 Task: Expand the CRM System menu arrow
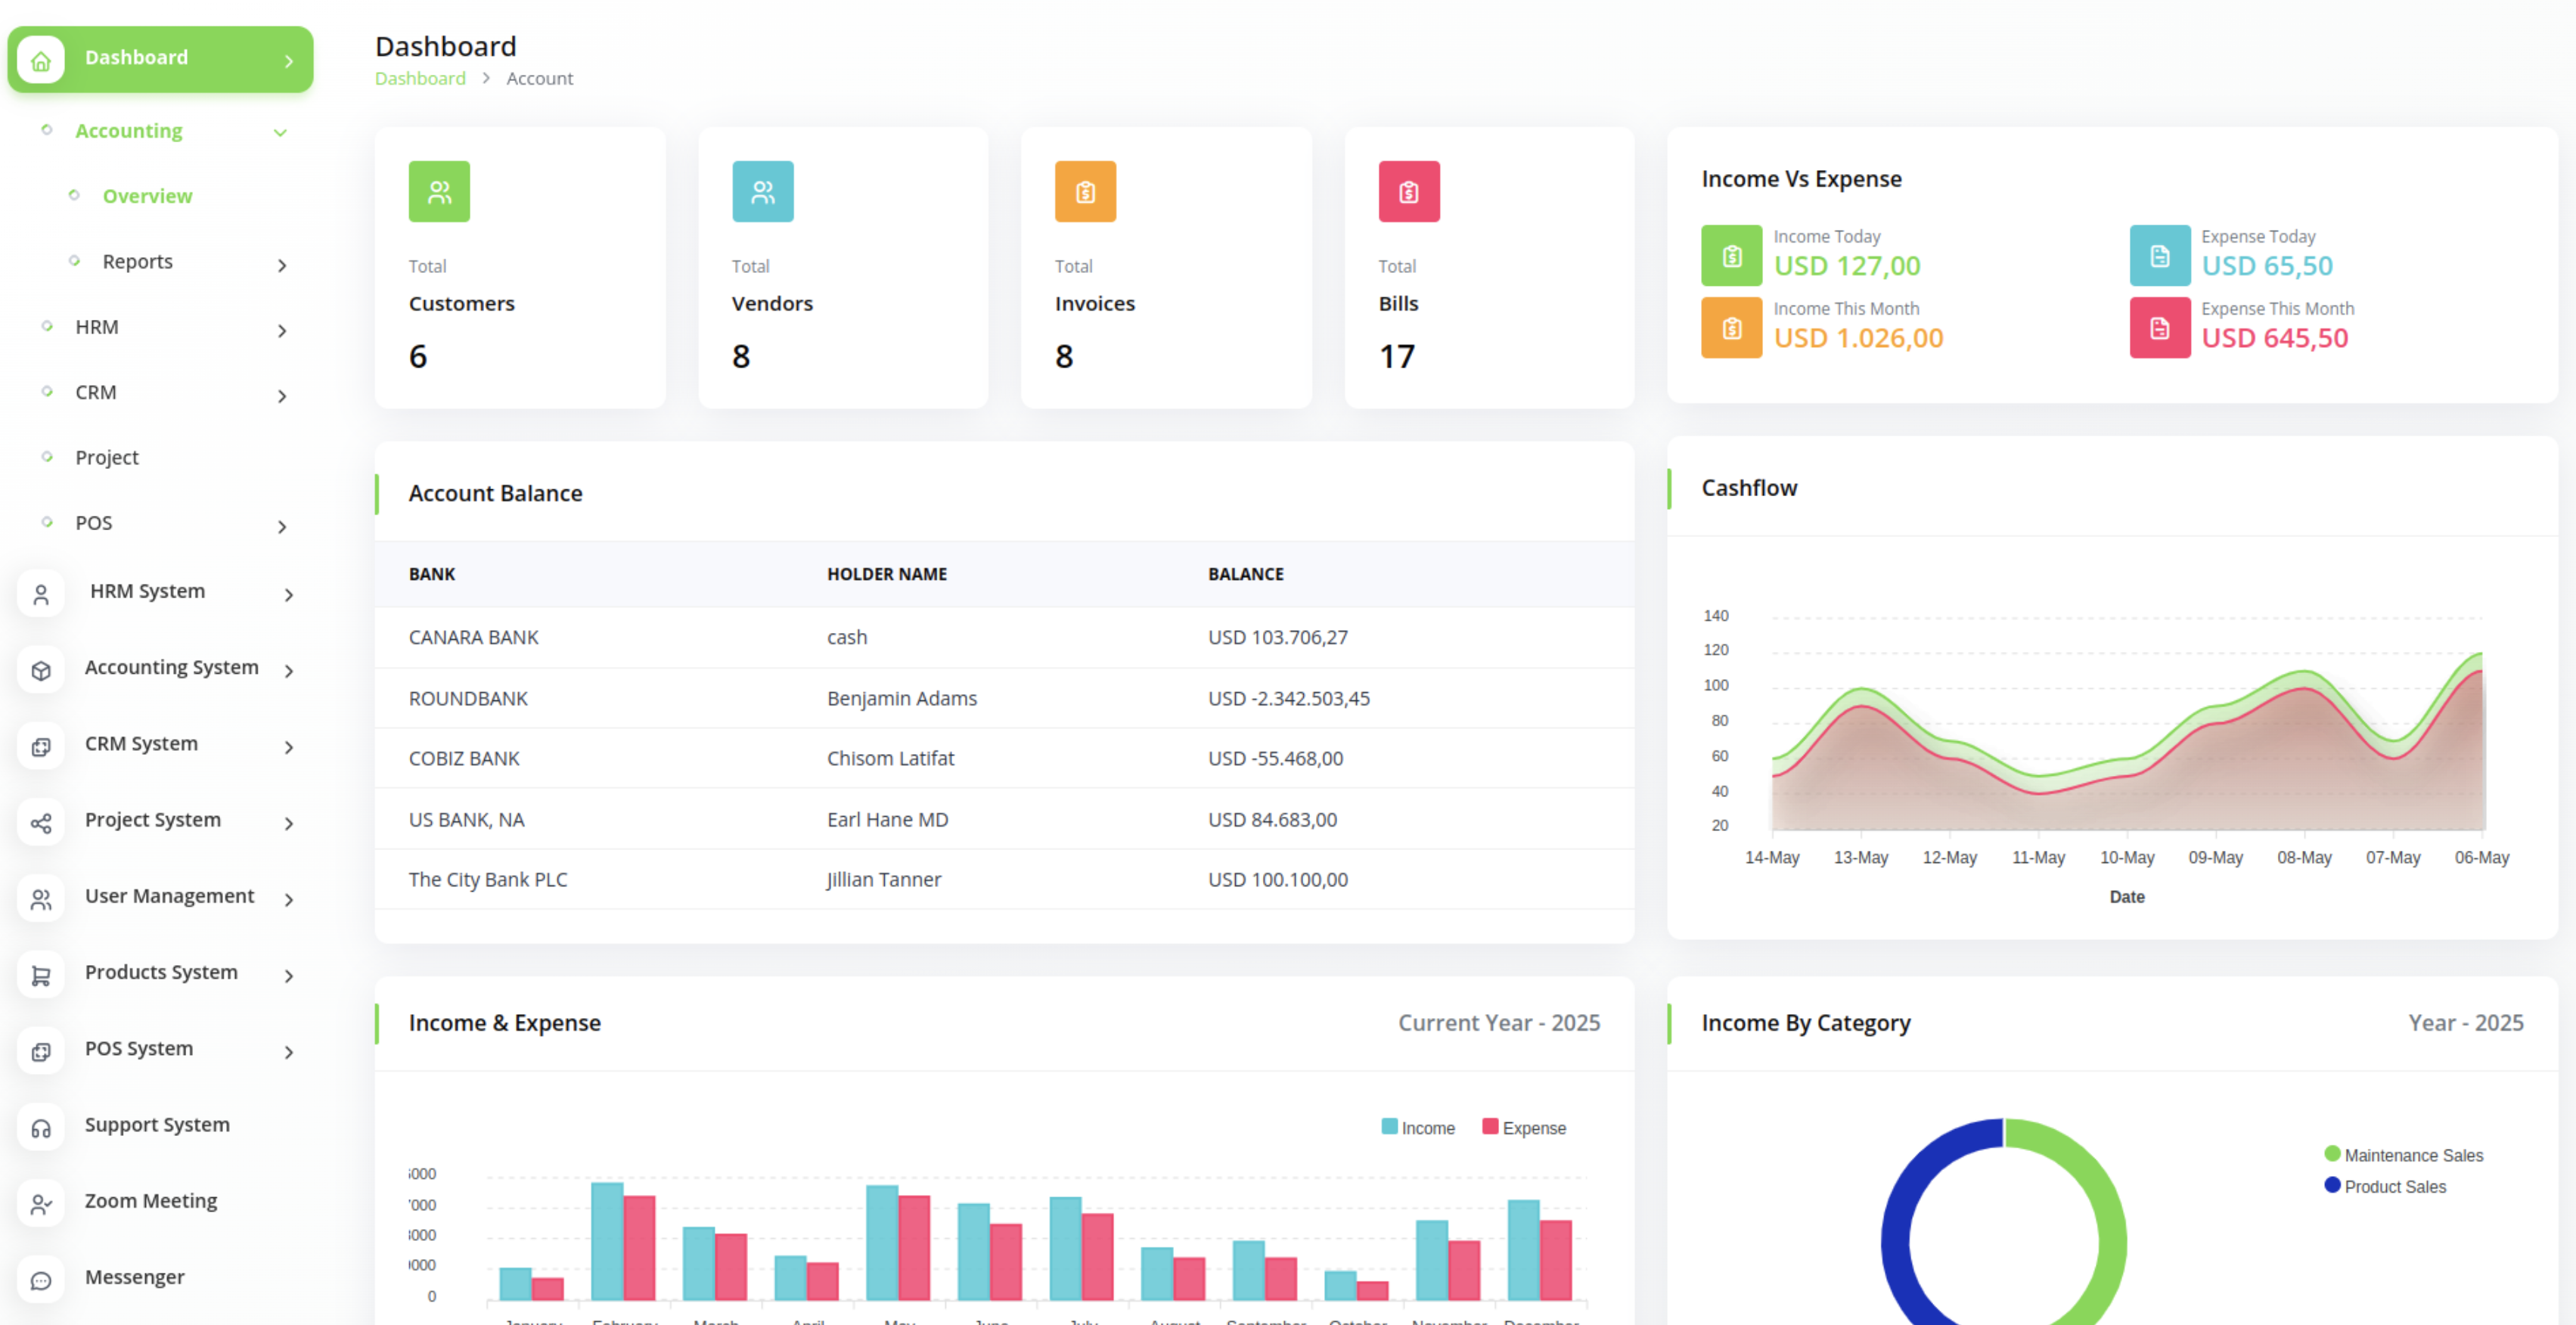click(x=289, y=747)
